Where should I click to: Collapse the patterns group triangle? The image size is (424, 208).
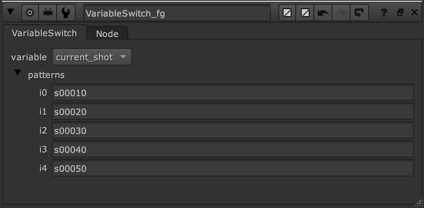[x=17, y=73]
